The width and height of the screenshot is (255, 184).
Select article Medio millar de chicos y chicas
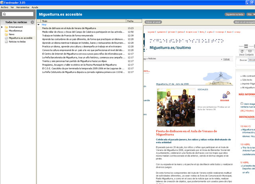(x=89, y=32)
